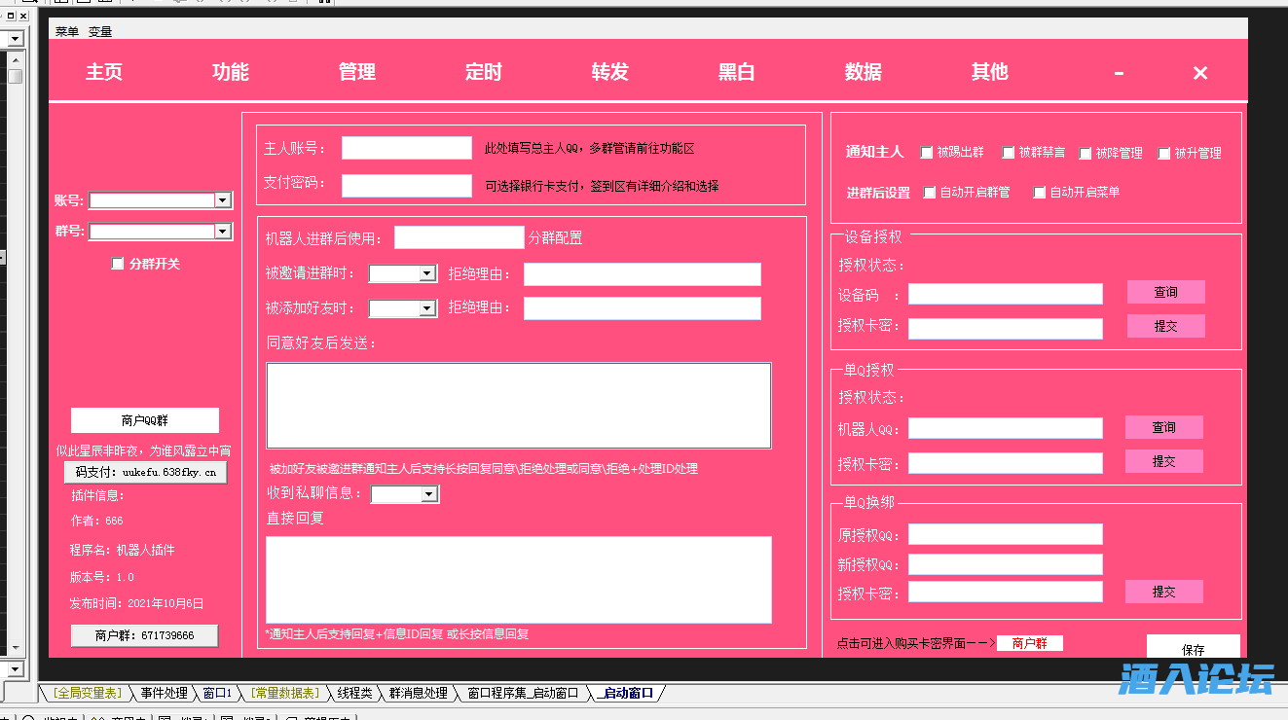Open the 收到私聊信息 dropdown
The image size is (1288, 720).
tap(429, 494)
